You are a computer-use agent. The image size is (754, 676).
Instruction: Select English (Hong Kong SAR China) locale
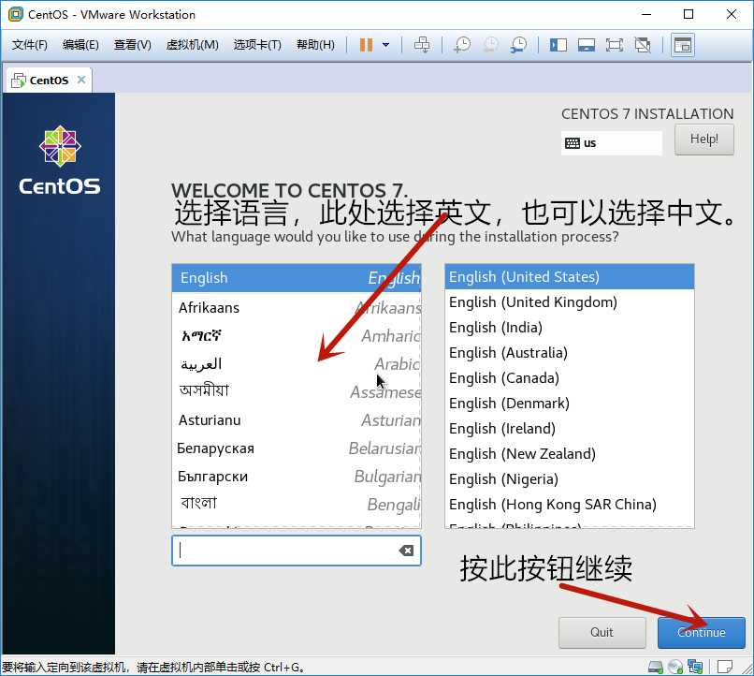(570, 505)
